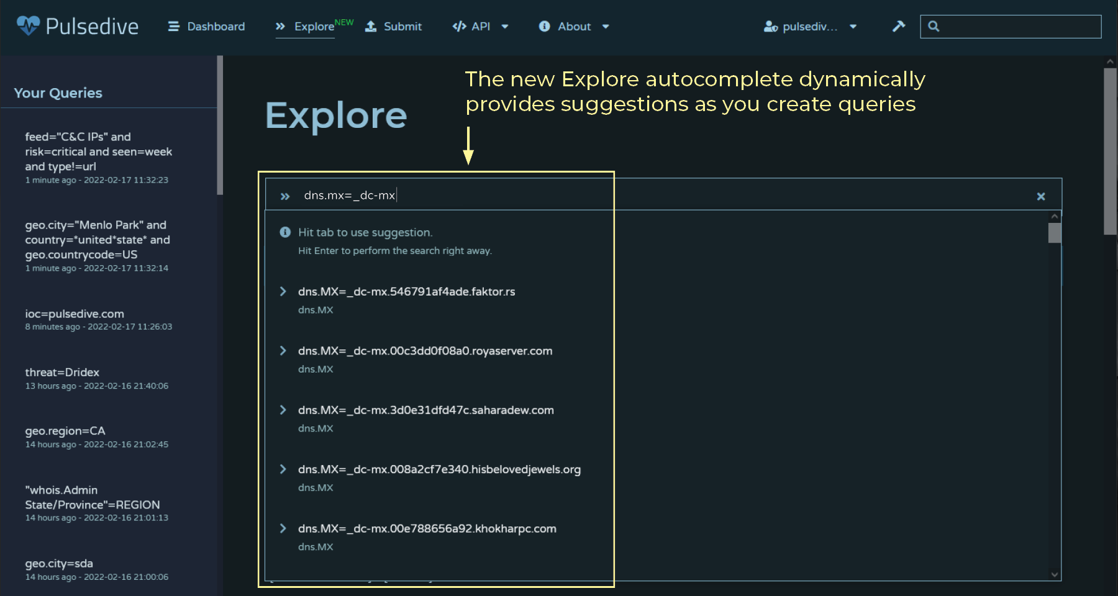Clear query with the X icon

click(1041, 196)
